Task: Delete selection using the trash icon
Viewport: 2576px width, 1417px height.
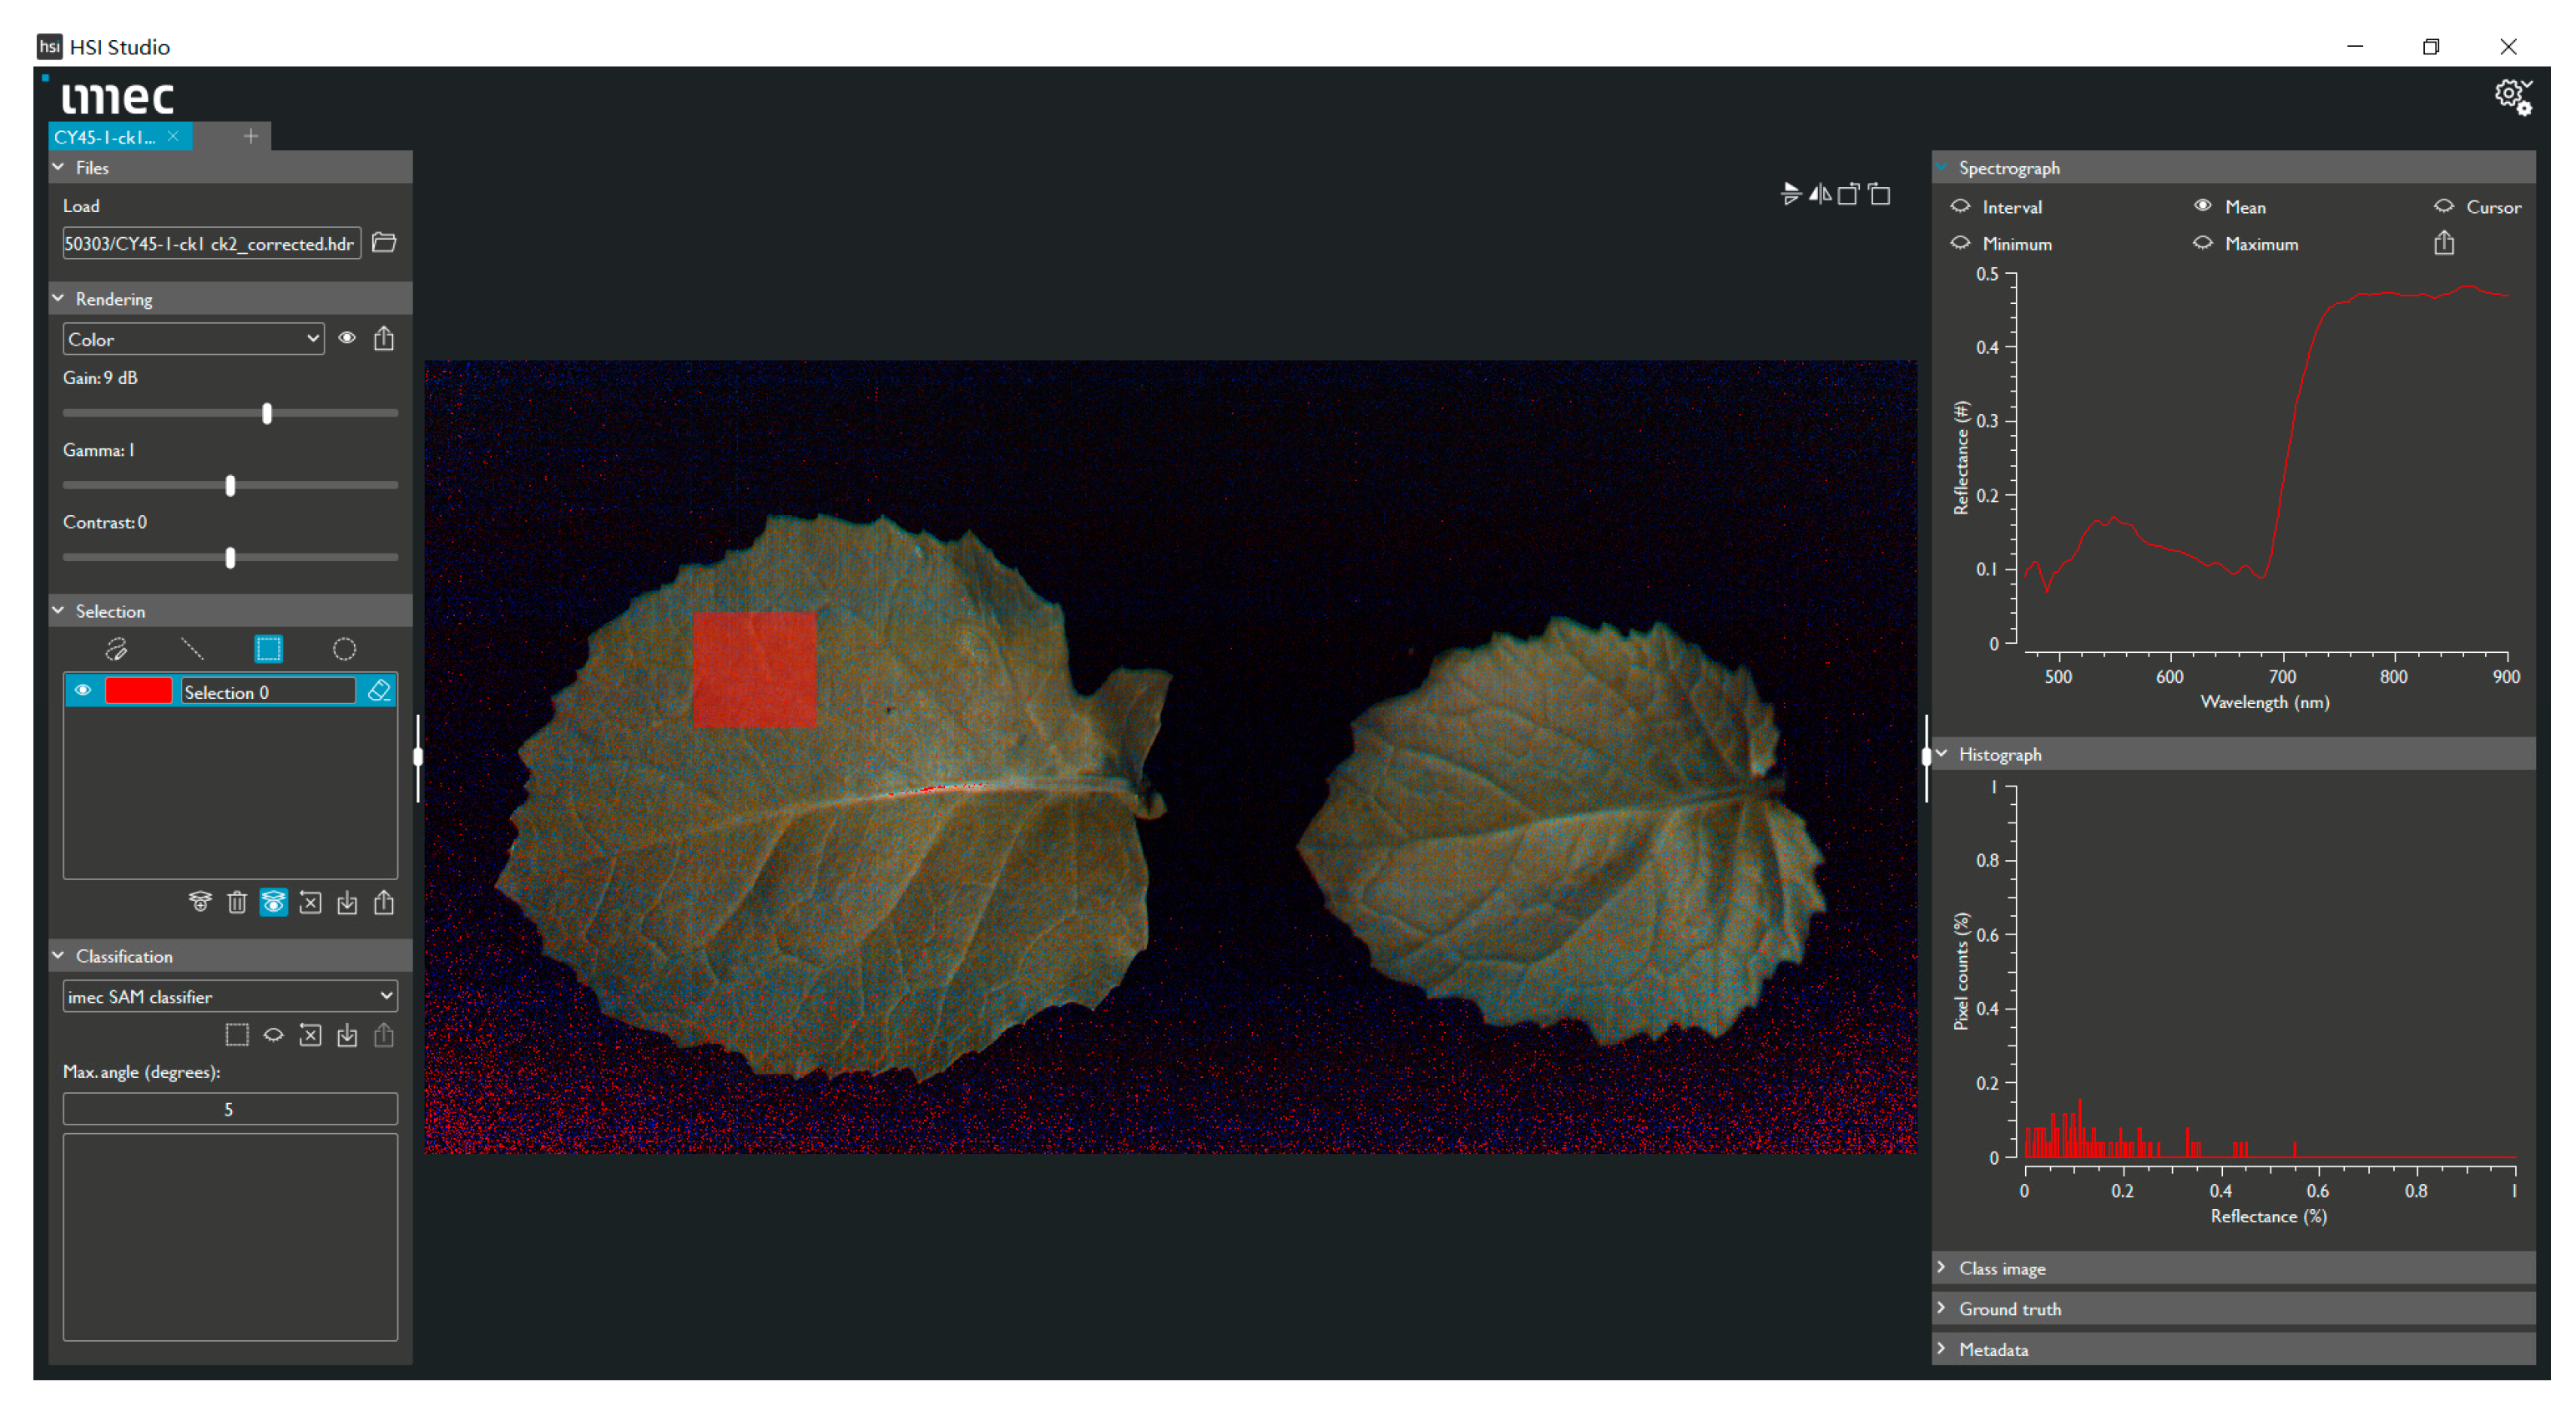Action: [236, 903]
